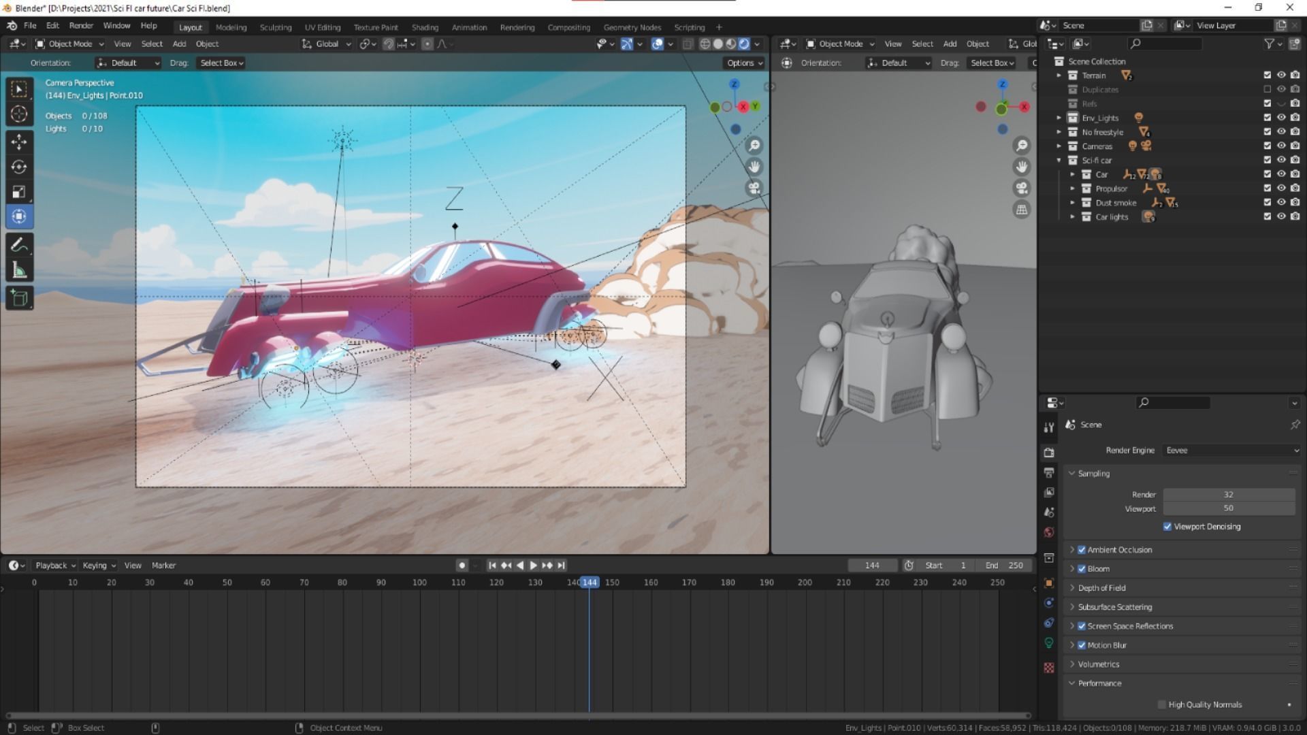Screen dimensions: 1307x735
Task: Switch to the Geometry Nodes workspace tab
Action: point(632,27)
